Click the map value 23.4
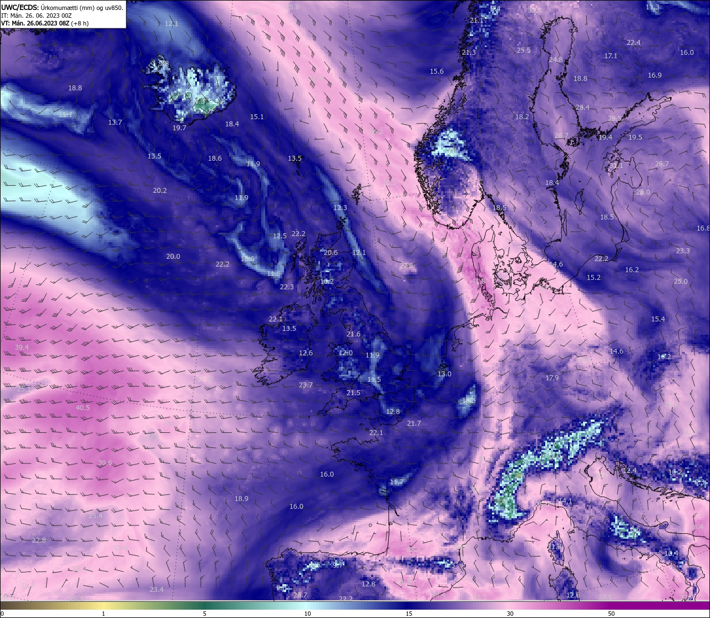 (x=156, y=589)
